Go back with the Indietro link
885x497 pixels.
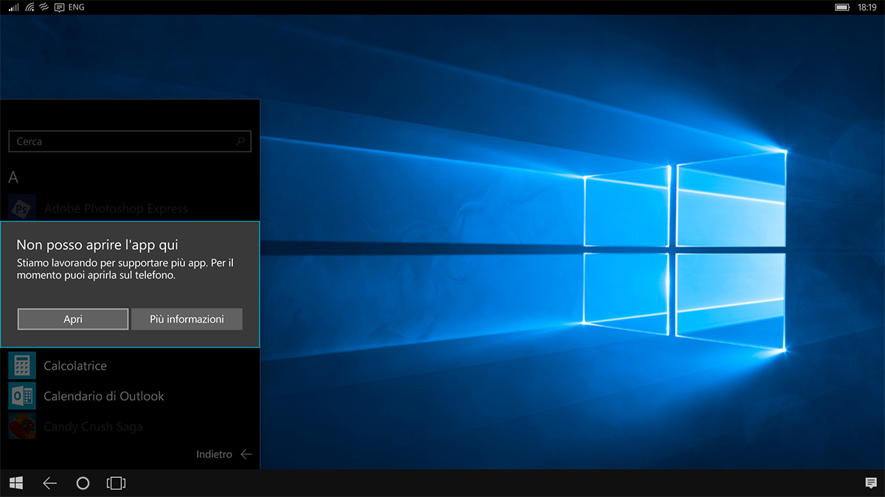pyautogui.click(x=214, y=454)
